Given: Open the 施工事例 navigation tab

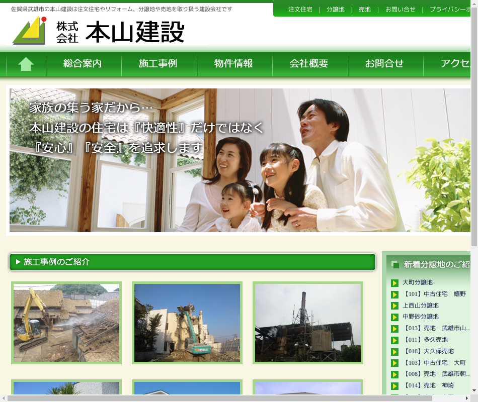Looking at the screenshot, I should [x=158, y=64].
